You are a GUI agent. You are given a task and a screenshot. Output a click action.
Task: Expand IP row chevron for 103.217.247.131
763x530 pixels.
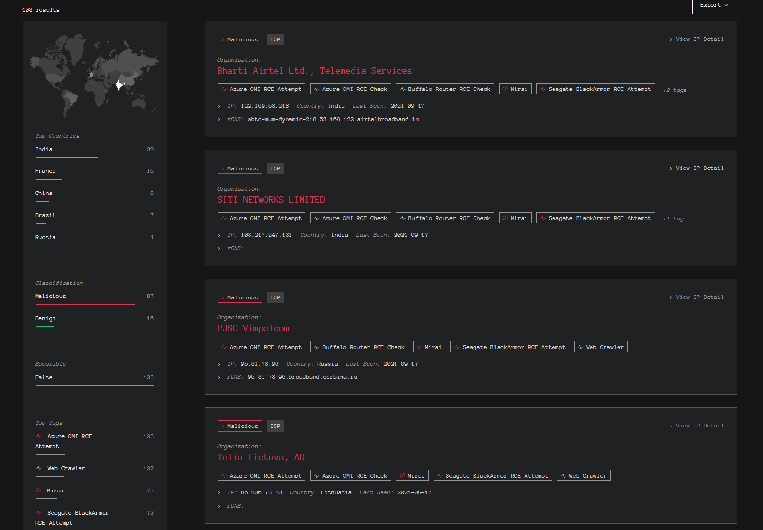[219, 235]
